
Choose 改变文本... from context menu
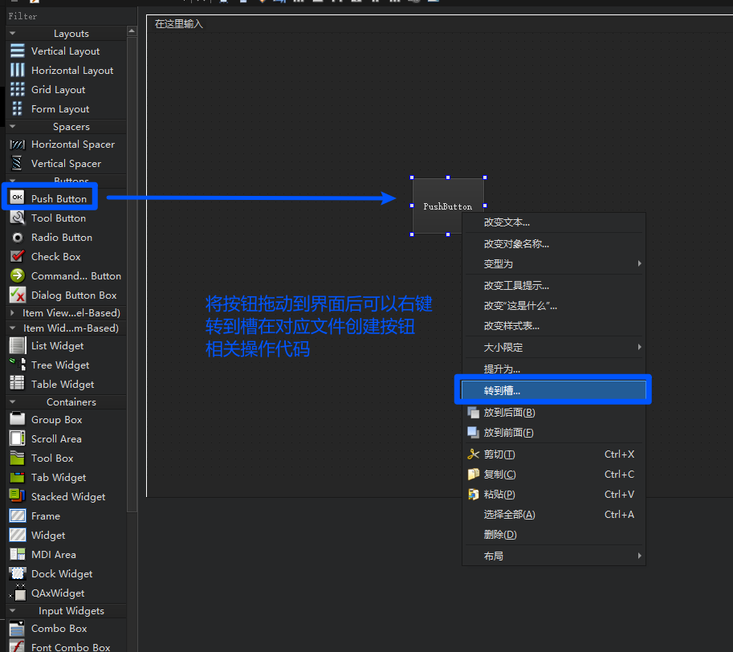click(x=553, y=222)
